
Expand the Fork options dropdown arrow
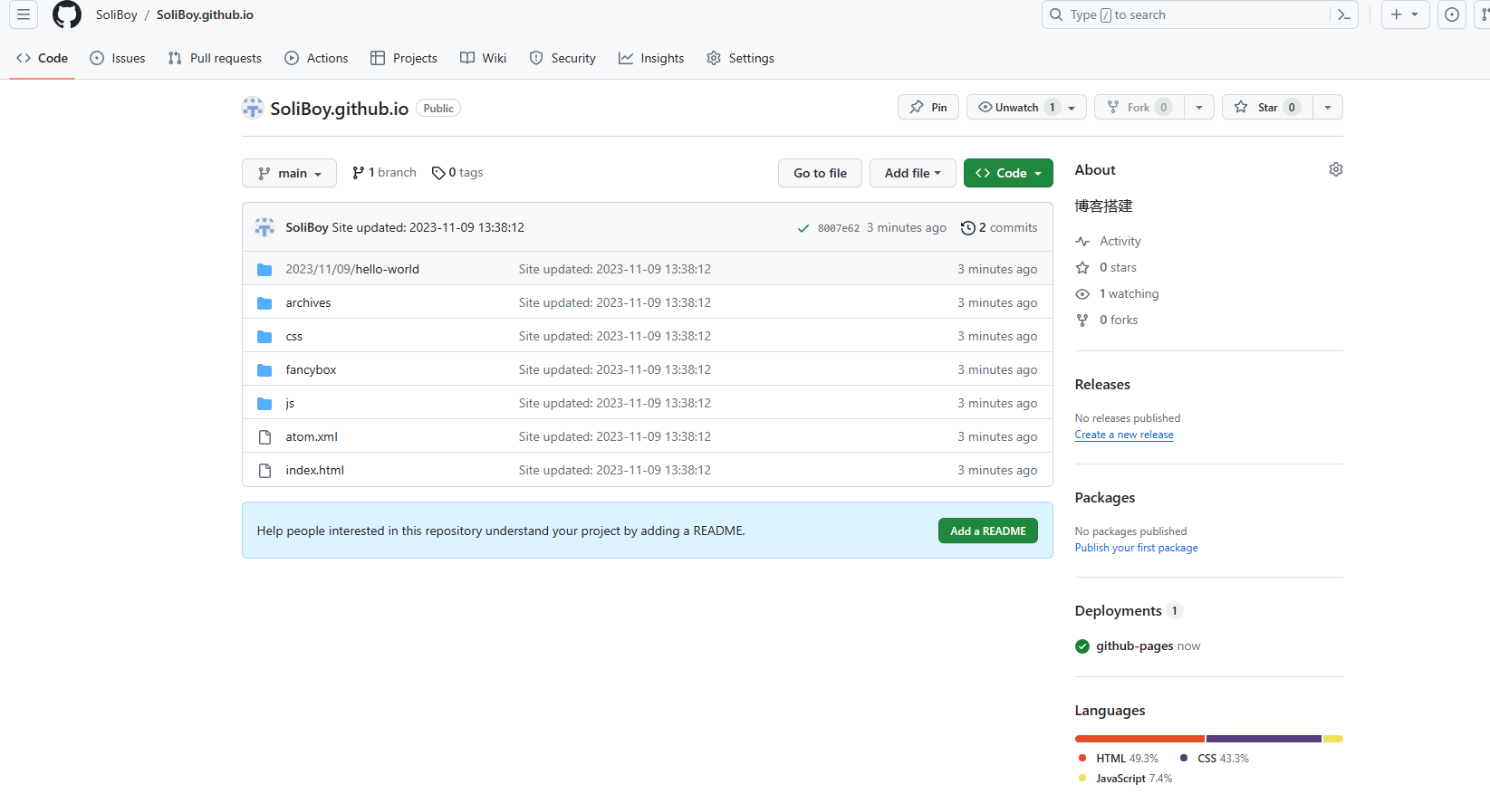[x=1199, y=107]
